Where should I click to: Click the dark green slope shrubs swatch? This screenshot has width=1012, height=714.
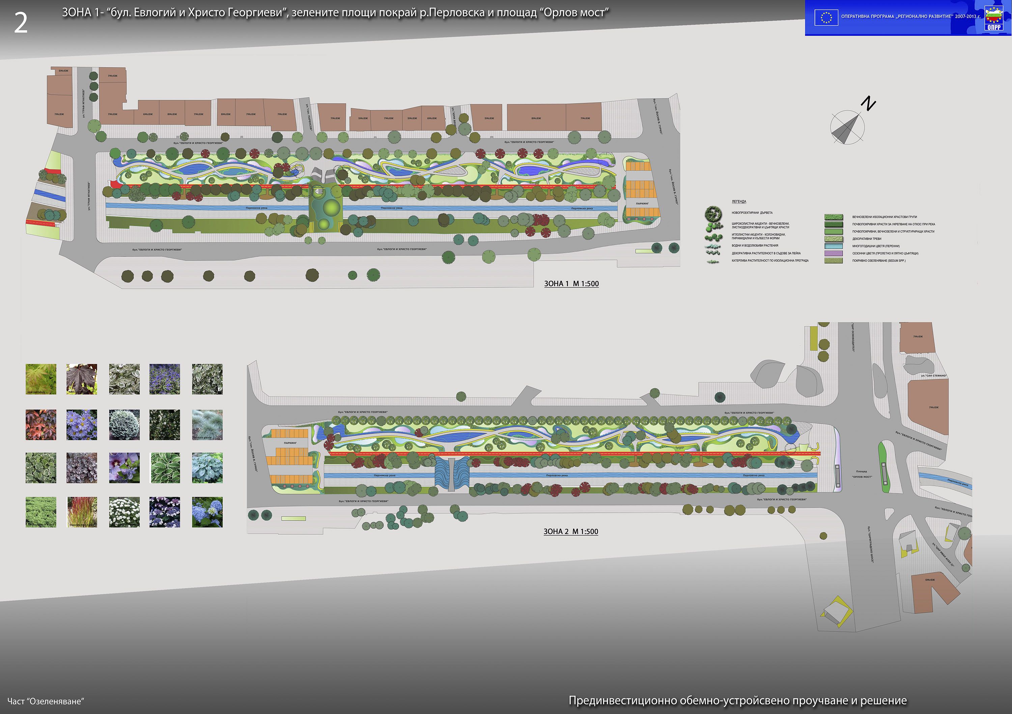point(834,224)
